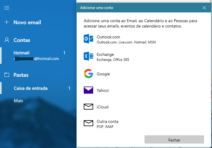Viewport: 212px width, 148px height.
Task: Click the Google logo icon
Action: coord(88,74)
